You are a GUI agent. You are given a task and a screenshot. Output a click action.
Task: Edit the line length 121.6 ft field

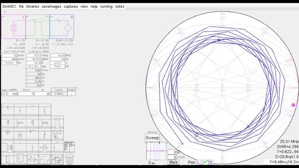pyautogui.click(x=33, y=63)
